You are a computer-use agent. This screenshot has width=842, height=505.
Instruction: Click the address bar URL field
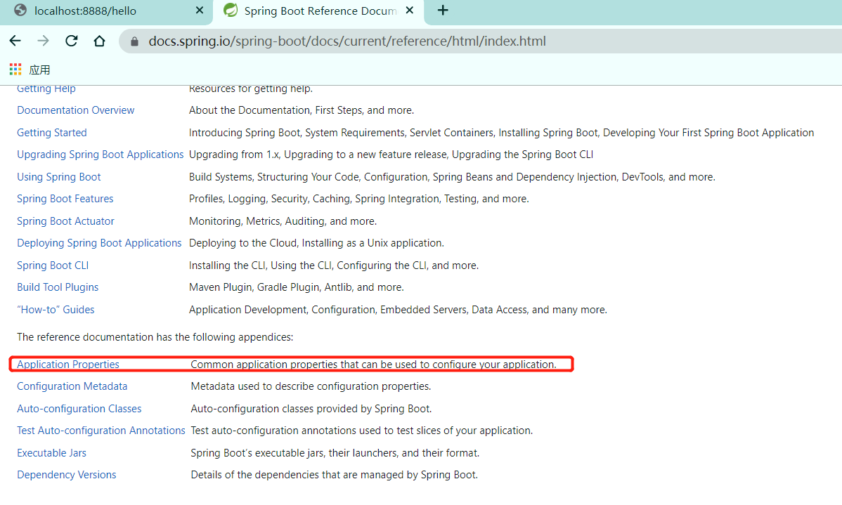480,41
